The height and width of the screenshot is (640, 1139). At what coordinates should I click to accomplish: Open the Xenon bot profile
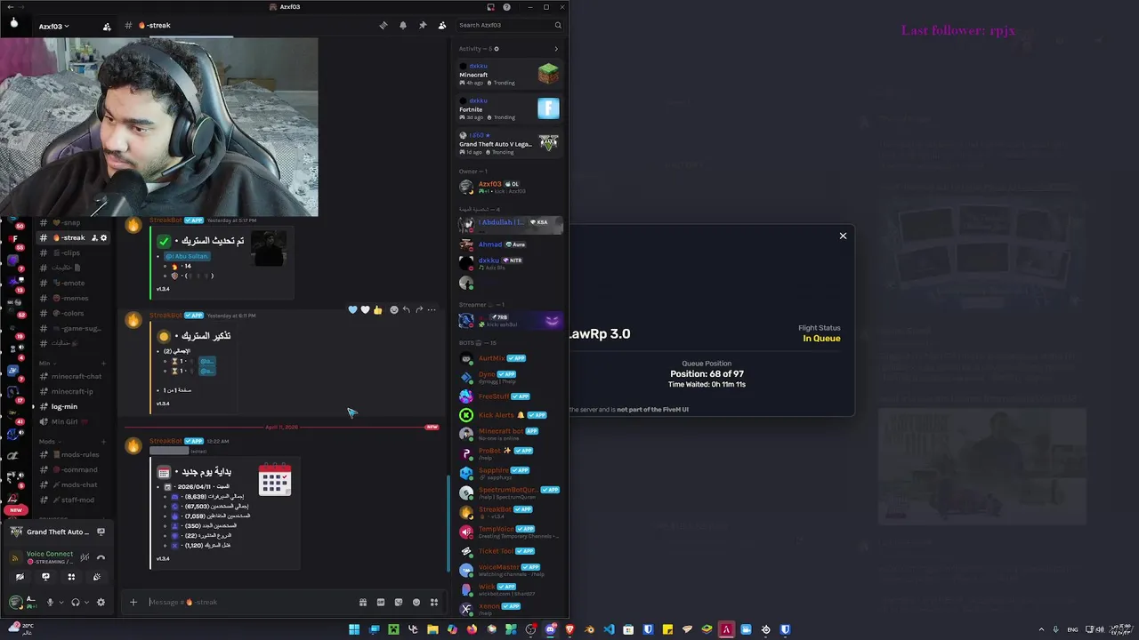[509, 609]
